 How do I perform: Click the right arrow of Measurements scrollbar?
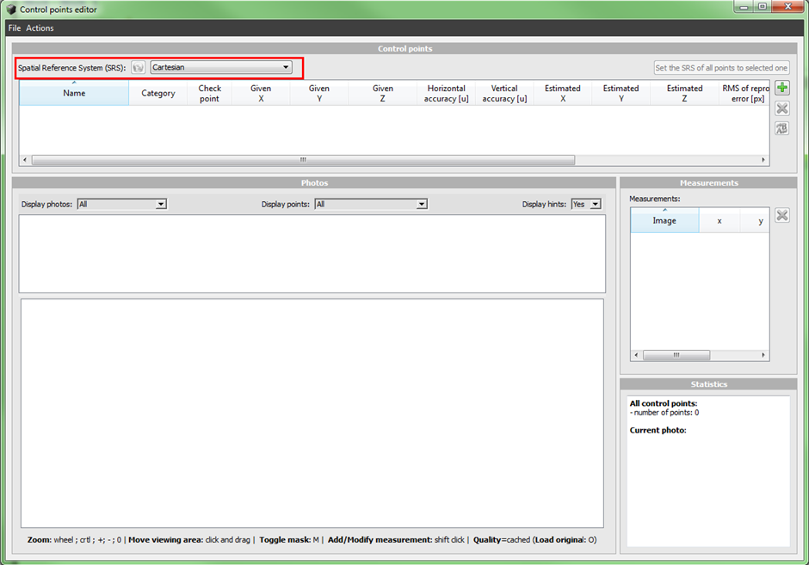(763, 354)
